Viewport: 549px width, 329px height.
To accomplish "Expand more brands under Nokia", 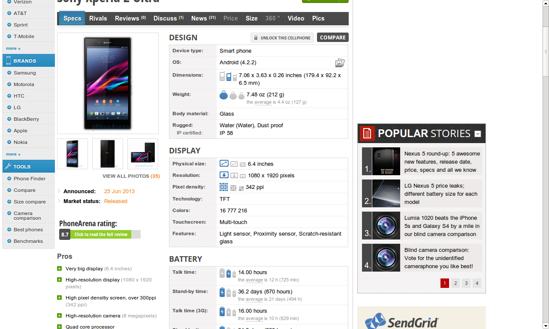I will [x=13, y=154].
